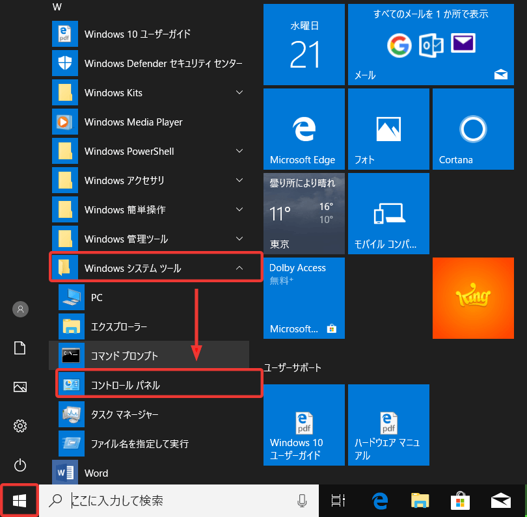Viewport: 527px width, 517px height.
Task: Click the microphone icon in search box
Action: (302, 500)
